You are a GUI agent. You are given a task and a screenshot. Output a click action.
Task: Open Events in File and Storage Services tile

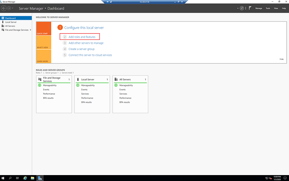[x=46, y=90]
